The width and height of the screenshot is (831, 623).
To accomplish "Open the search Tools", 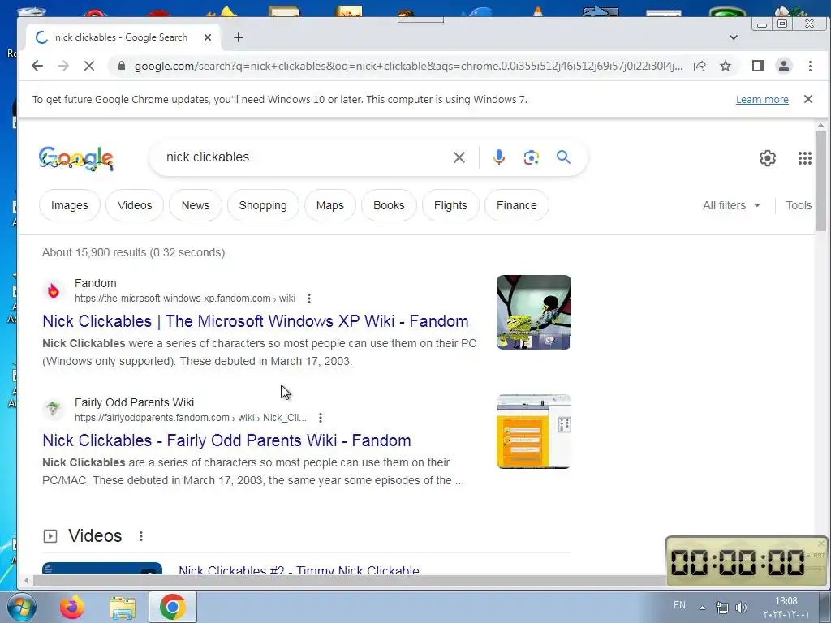I will point(799,205).
